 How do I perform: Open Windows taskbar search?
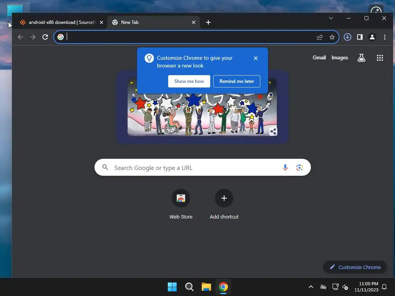[x=189, y=287]
